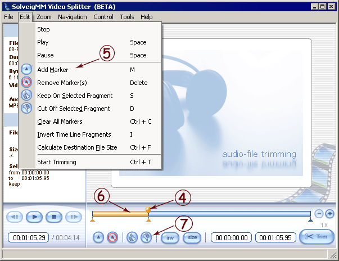Zoom in timeline with plus icon

tap(330, 214)
